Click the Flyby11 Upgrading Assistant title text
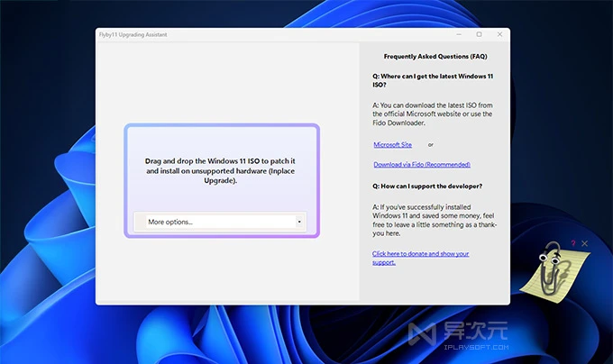 pos(133,35)
